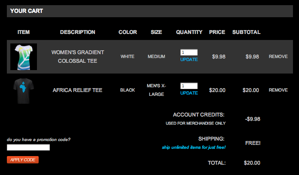Click the Africa Relief Tee thumbnail
Screen dimensions: 299x175
(x=23, y=90)
